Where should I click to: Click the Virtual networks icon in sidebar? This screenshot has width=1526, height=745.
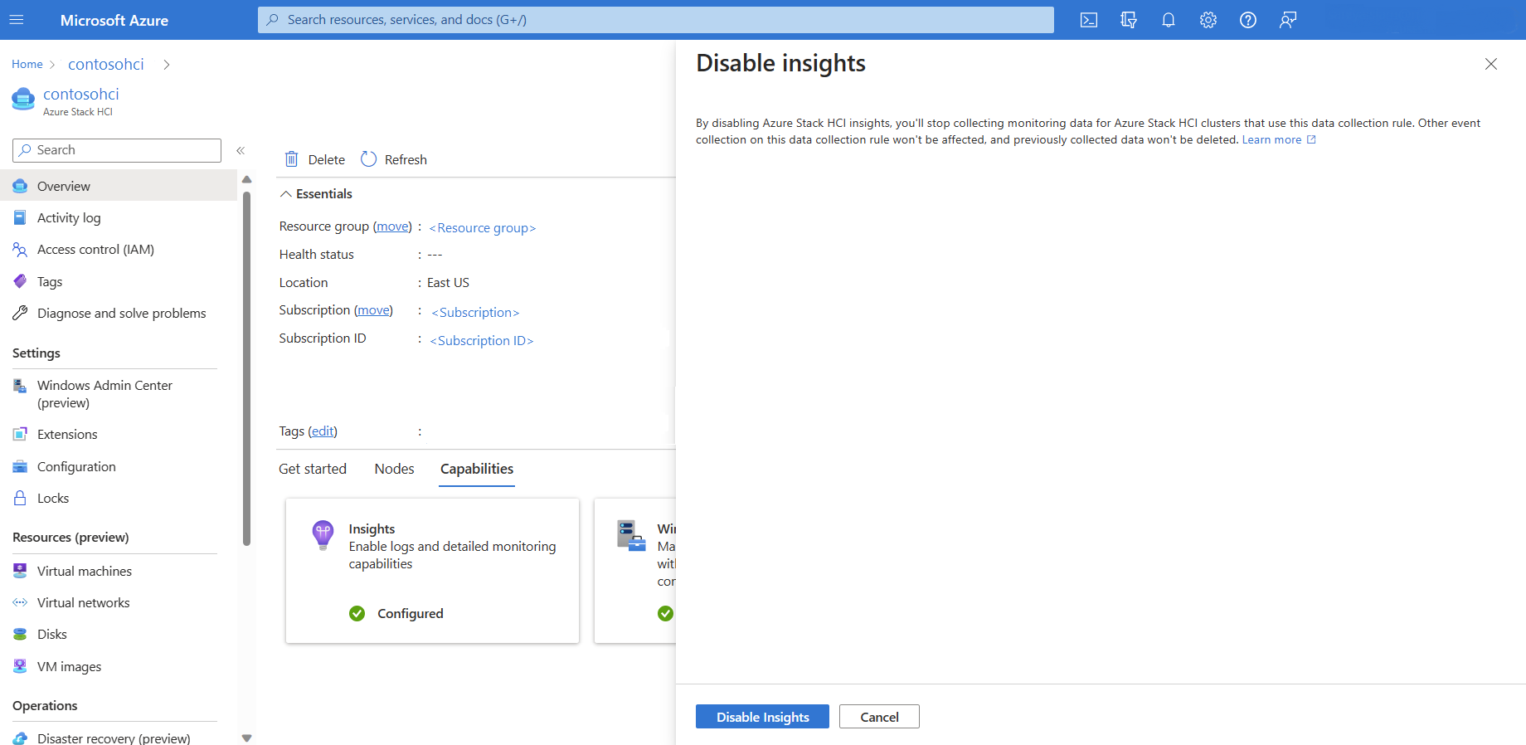[20, 602]
